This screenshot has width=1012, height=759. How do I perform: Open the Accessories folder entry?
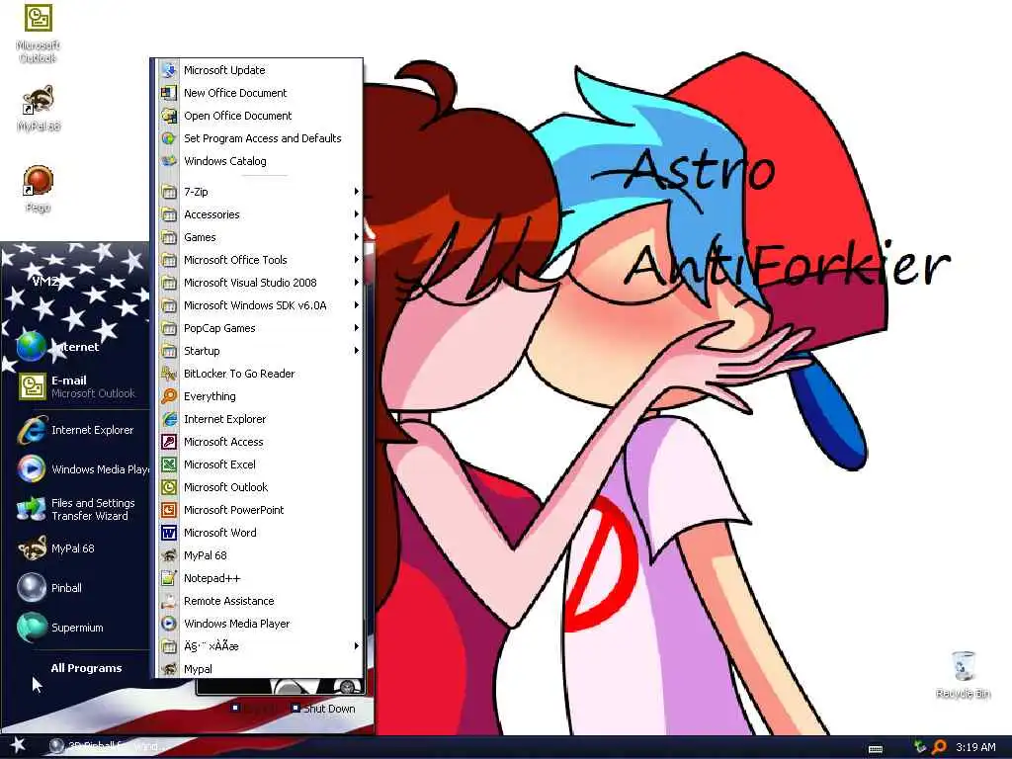260,214
